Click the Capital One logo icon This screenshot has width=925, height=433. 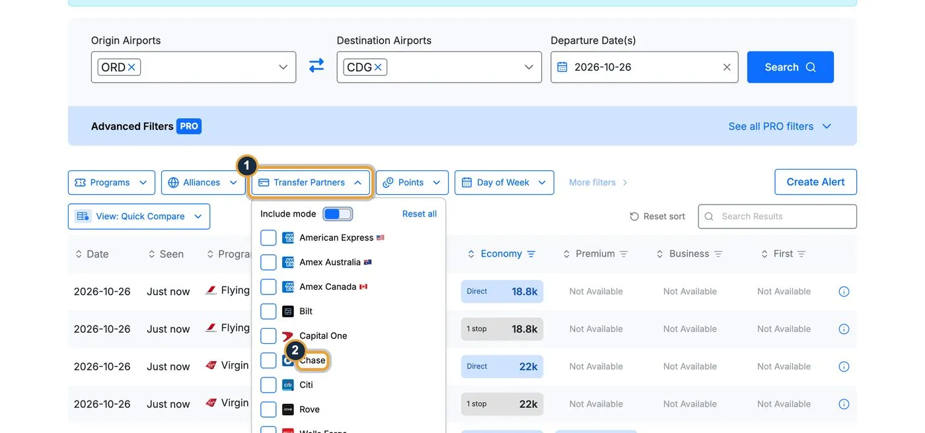[x=288, y=336]
